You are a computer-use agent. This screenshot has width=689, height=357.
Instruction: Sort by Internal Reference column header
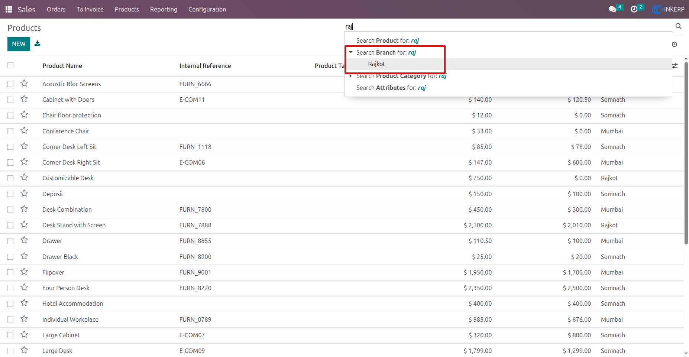point(205,66)
